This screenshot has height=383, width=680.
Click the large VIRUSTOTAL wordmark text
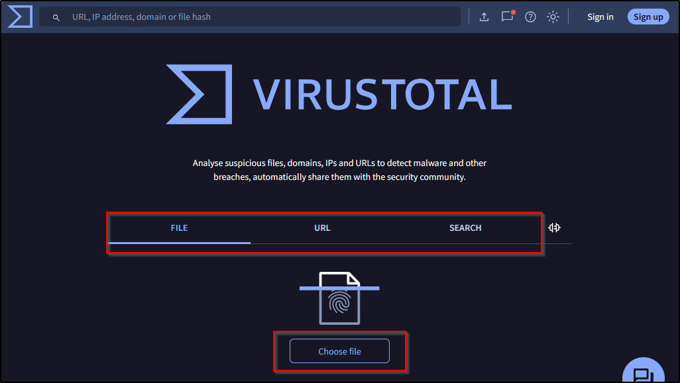(382, 95)
